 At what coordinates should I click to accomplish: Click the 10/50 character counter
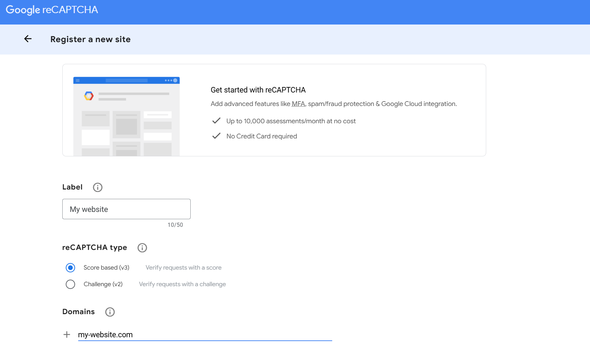pyautogui.click(x=175, y=225)
